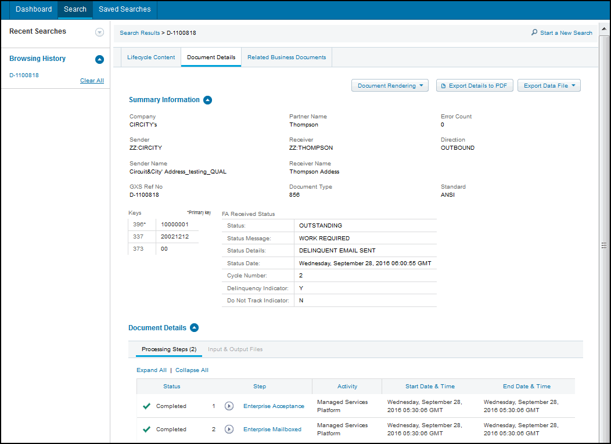Screen dimensions: 611x444
Task: Click the Search Results breadcrumb link
Action: point(140,33)
